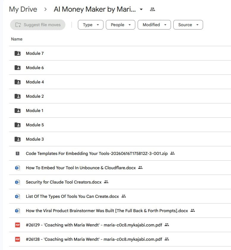This screenshot has height=250, width=231.
Task: Select the Module 6 folder name
Action: [x=35, y=68]
